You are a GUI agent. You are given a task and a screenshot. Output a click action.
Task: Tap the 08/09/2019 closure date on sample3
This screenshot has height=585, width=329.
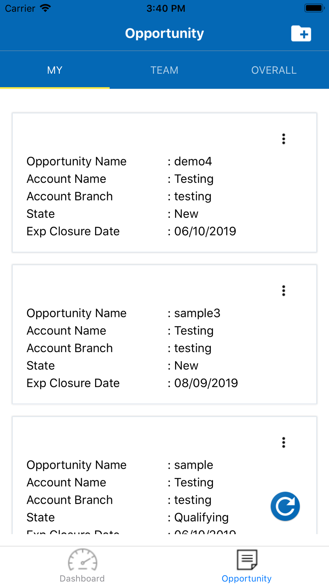pos(206,383)
